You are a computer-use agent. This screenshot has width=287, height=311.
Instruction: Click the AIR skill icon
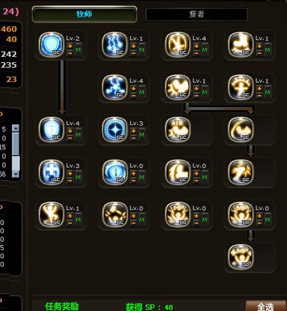(177, 129)
